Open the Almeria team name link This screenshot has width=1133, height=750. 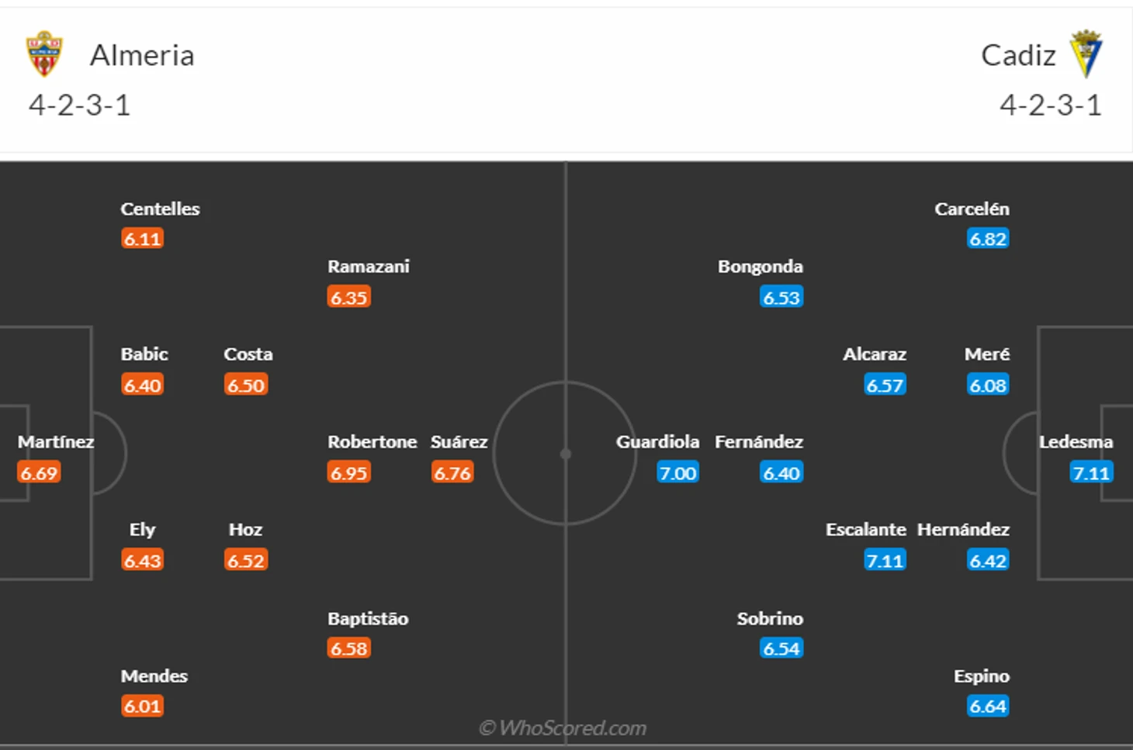pos(142,55)
